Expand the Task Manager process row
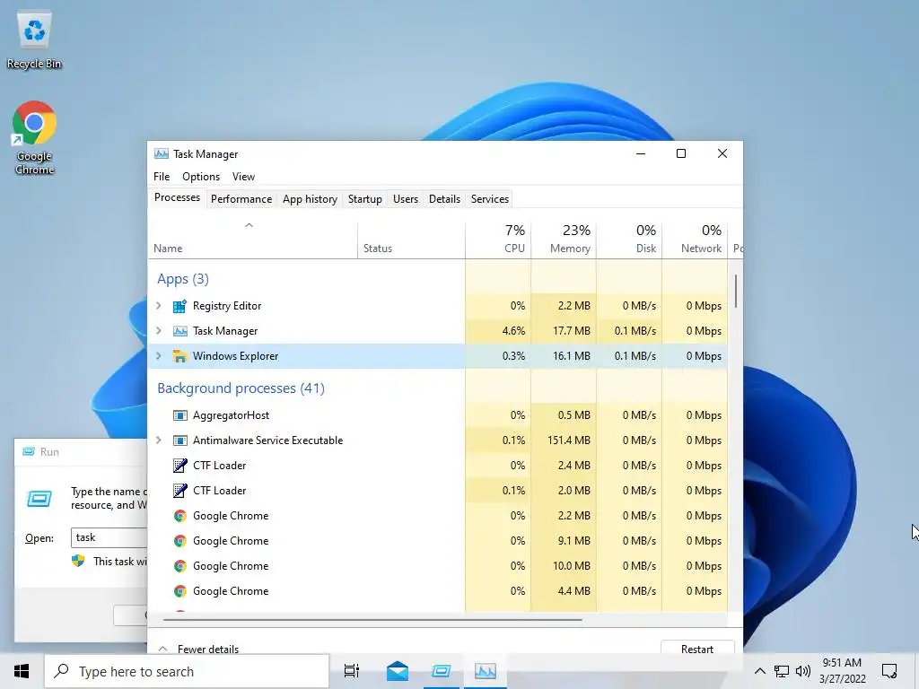 (158, 331)
